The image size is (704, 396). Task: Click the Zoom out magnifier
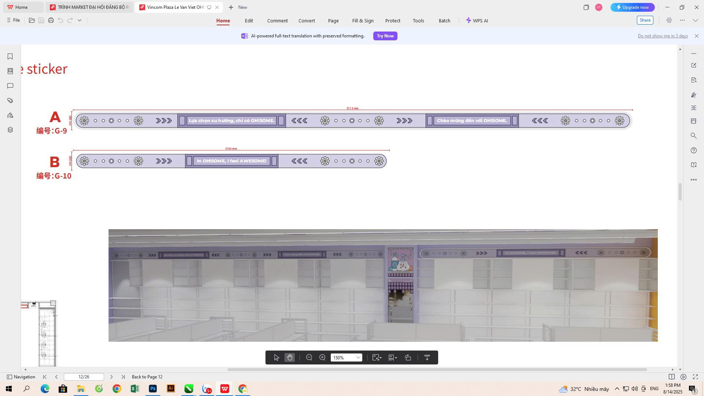309,357
